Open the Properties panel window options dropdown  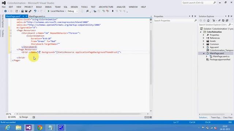coord(189,16)
